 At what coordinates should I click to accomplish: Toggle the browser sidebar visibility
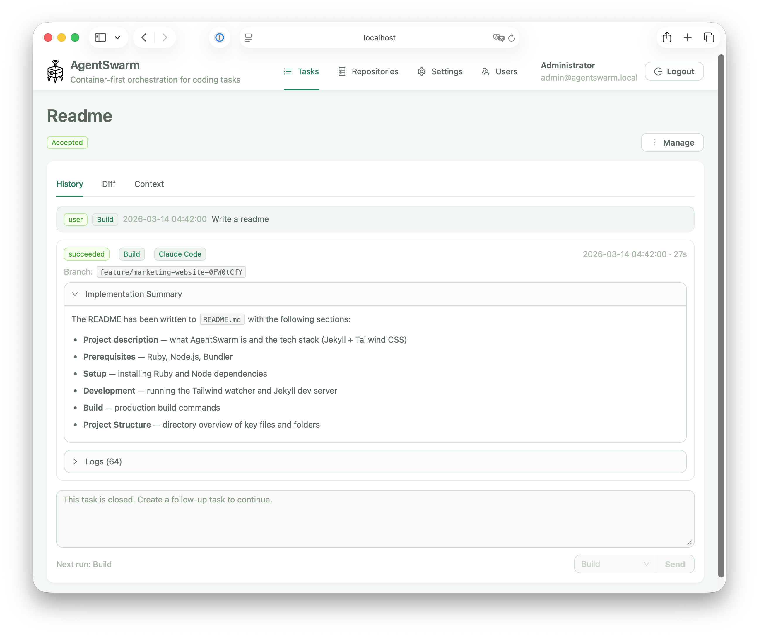click(x=100, y=37)
